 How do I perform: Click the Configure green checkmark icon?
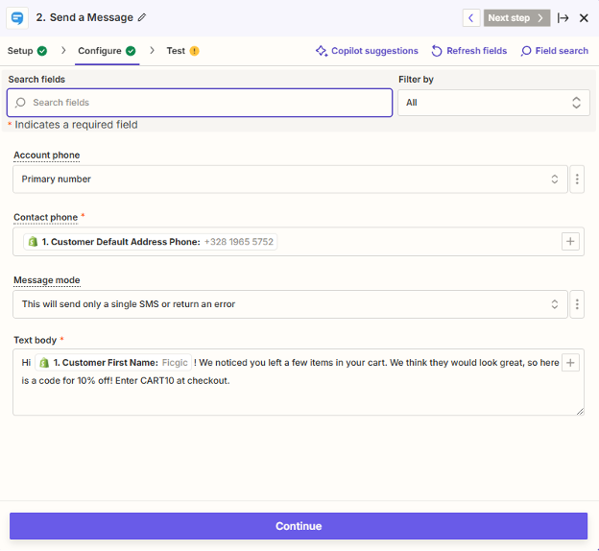131,51
